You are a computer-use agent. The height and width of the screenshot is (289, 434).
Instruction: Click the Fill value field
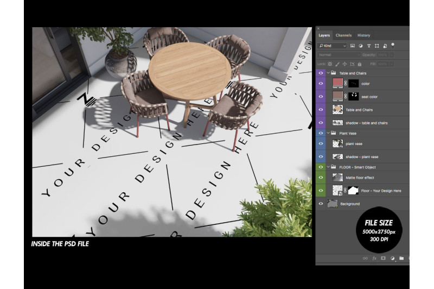[382, 64]
